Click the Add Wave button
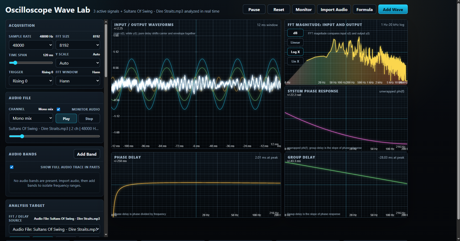The height and width of the screenshot is (241, 460). click(x=393, y=9)
